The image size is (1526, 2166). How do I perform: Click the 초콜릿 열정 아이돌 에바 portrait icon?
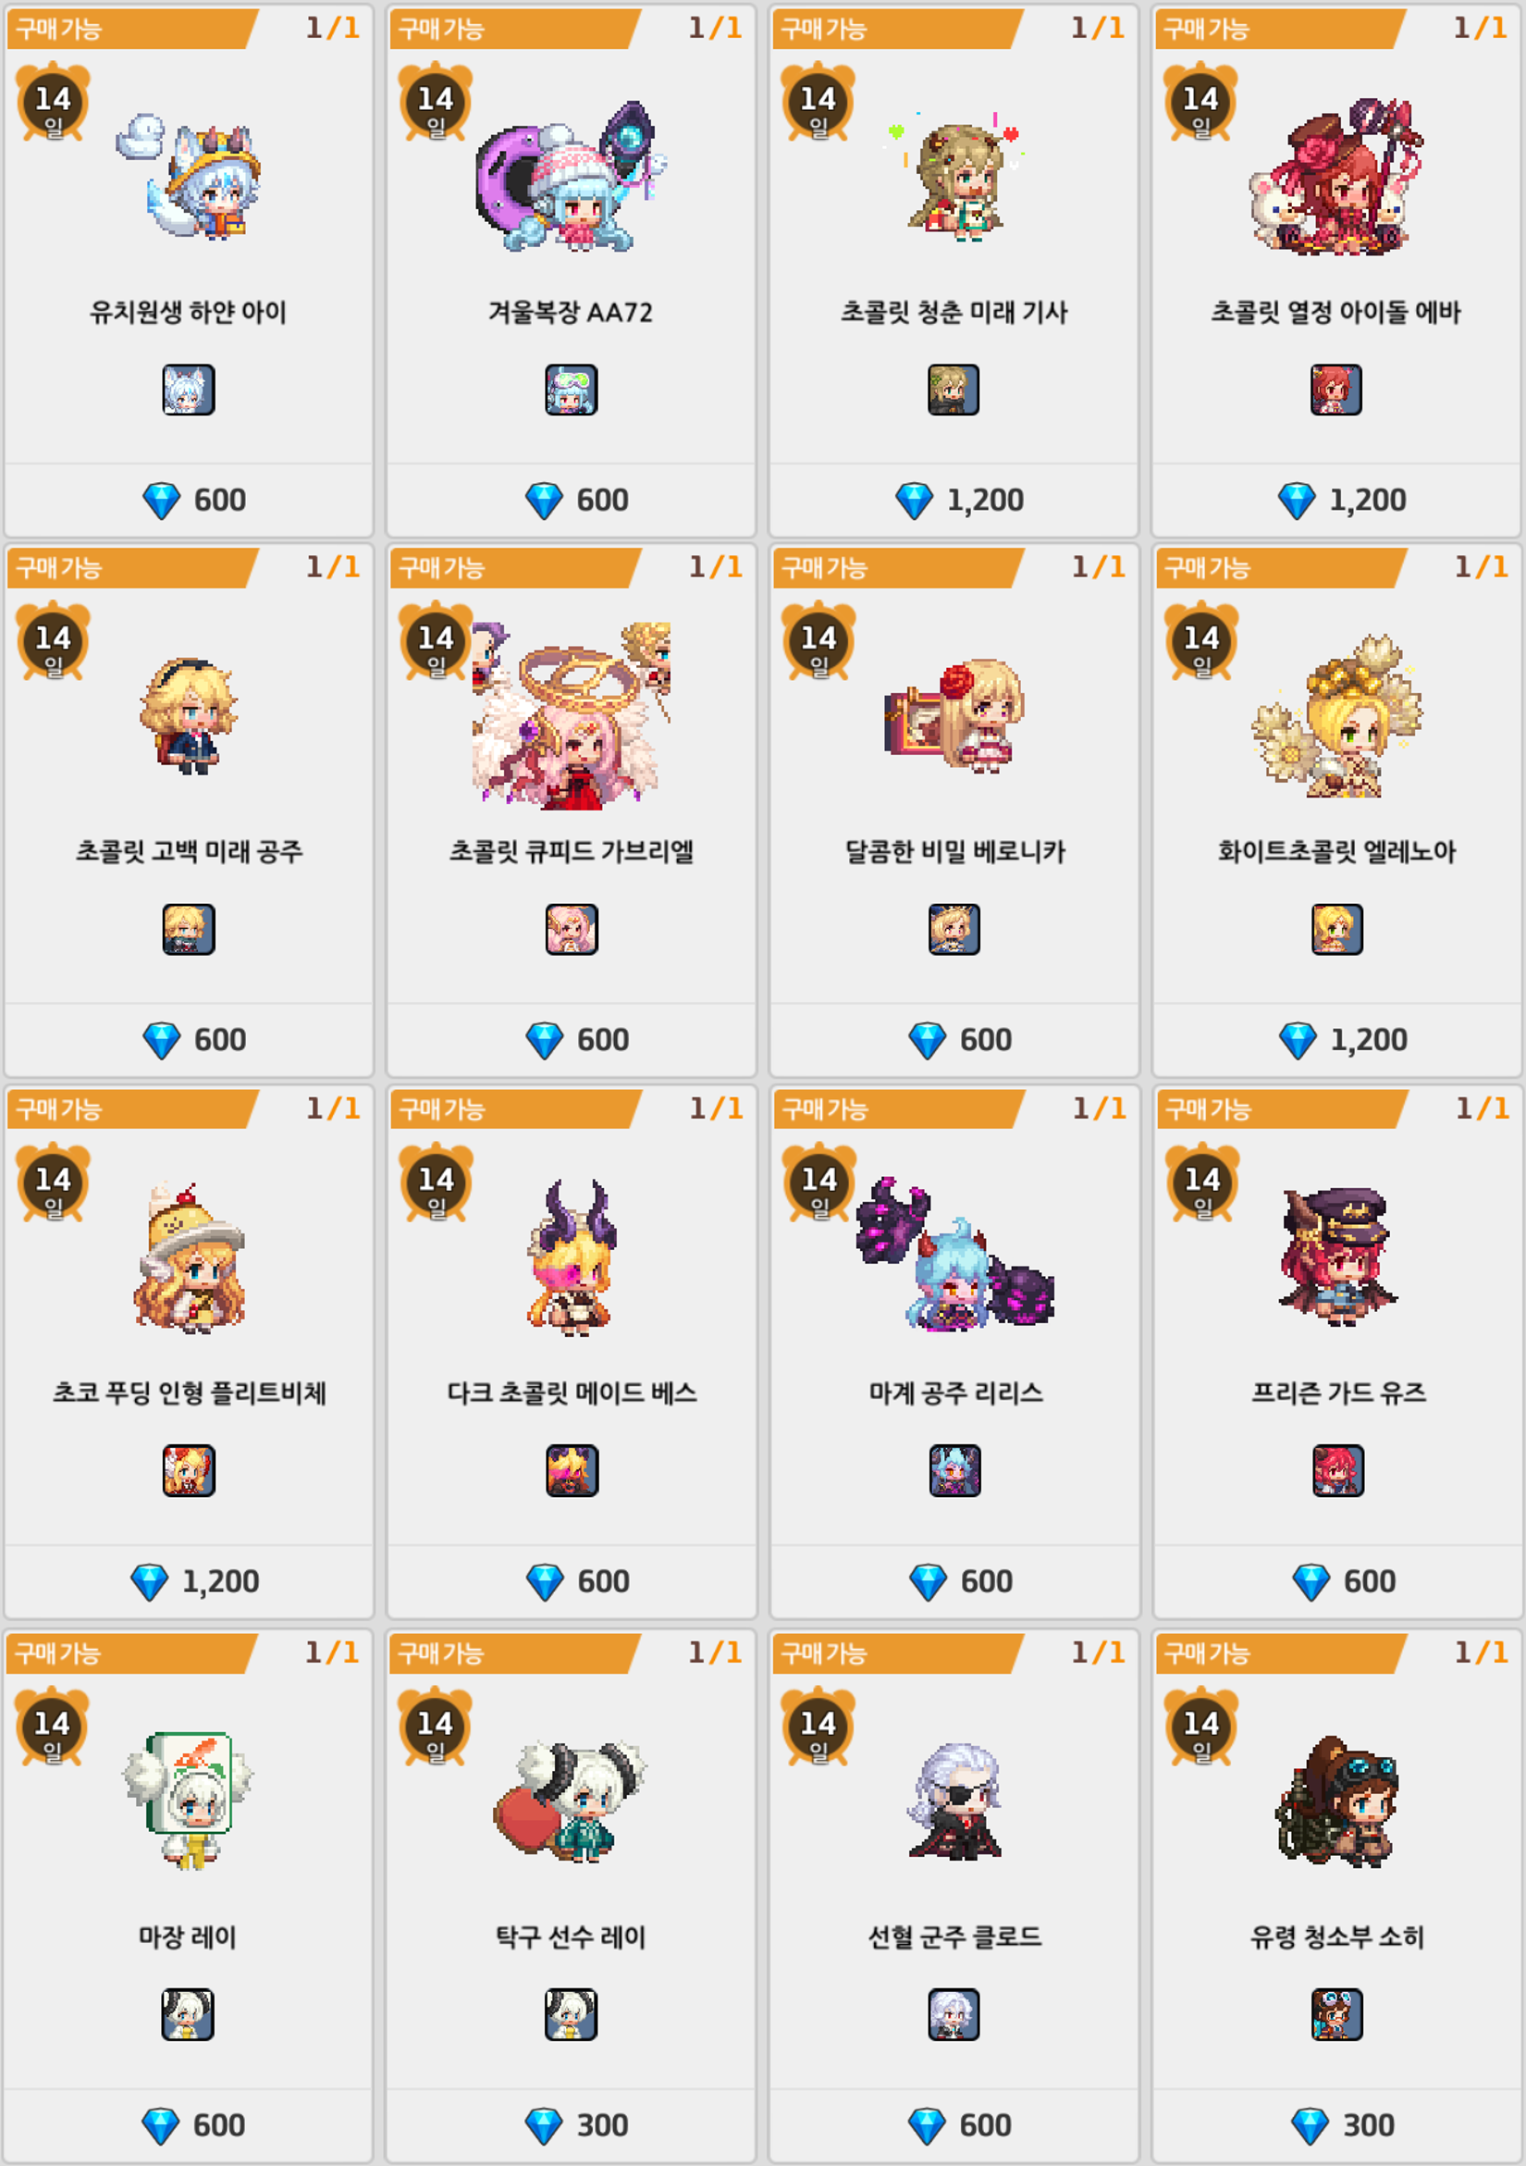[x=1336, y=390]
